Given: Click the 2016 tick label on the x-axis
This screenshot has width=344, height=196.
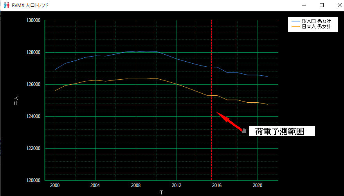Looking at the screenshot, I should (x=217, y=185).
